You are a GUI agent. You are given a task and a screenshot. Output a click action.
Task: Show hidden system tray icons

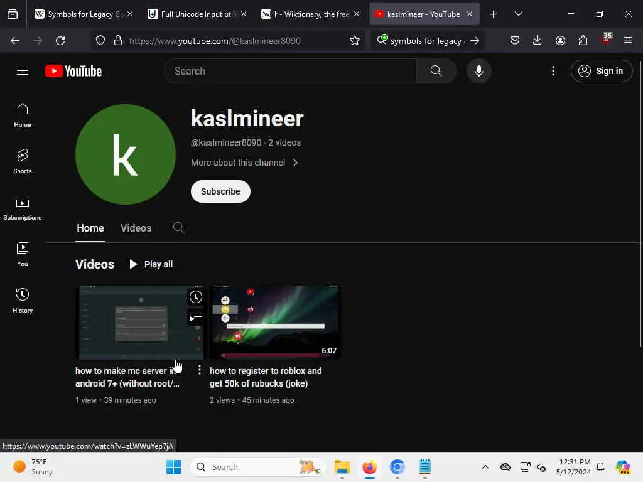click(x=485, y=467)
